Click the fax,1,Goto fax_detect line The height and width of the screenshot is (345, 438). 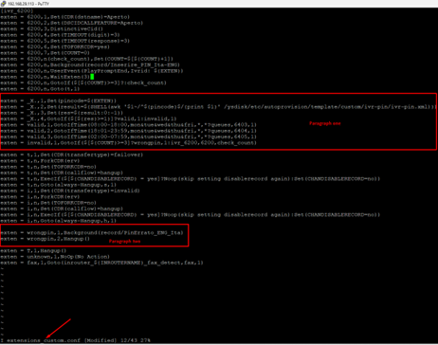click(x=101, y=263)
